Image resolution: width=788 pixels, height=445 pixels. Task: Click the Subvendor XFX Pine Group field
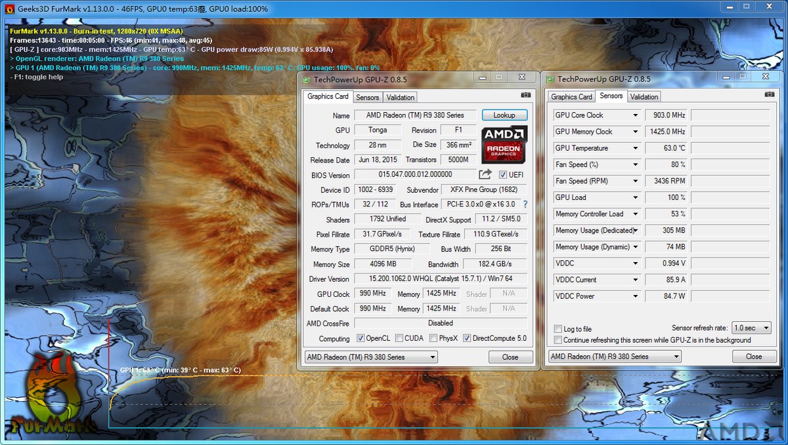point(484,189)
